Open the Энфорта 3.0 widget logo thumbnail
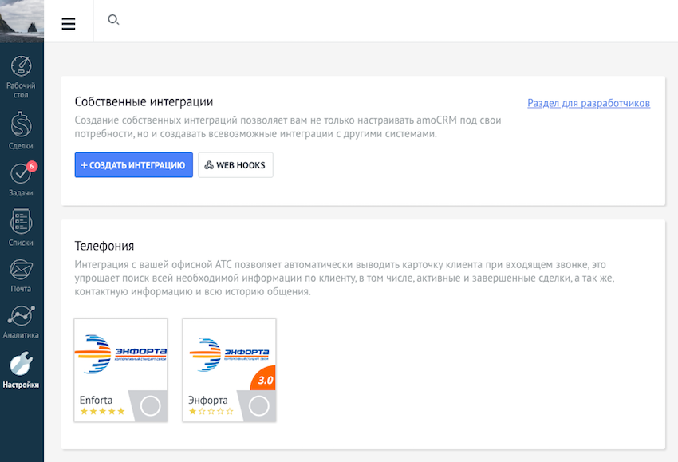Screen dimensions: 678x462 tap(229, 354)
